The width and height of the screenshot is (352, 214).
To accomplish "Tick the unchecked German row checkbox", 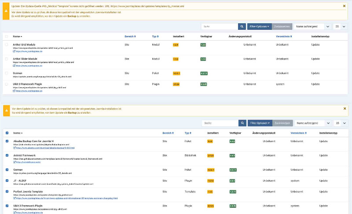I will [x=7, y=73].
